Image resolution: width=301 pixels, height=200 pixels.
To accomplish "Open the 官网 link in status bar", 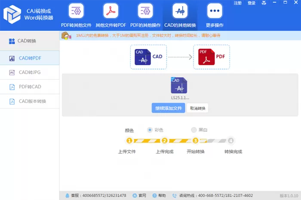I will pos(142,196).
